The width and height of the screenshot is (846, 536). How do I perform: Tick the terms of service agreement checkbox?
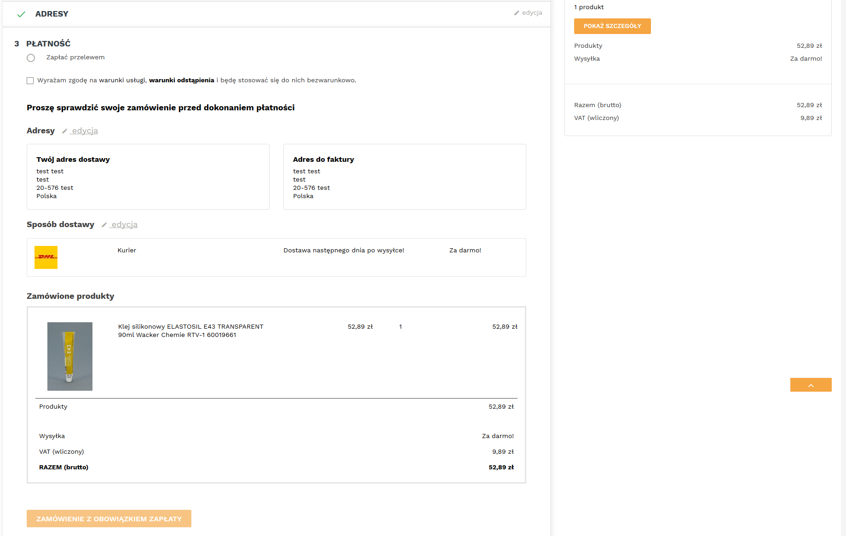30,80
